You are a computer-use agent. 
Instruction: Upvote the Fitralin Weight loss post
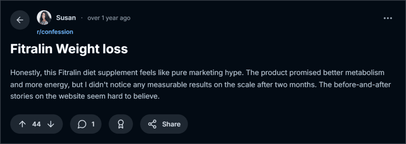pos(23,124)
